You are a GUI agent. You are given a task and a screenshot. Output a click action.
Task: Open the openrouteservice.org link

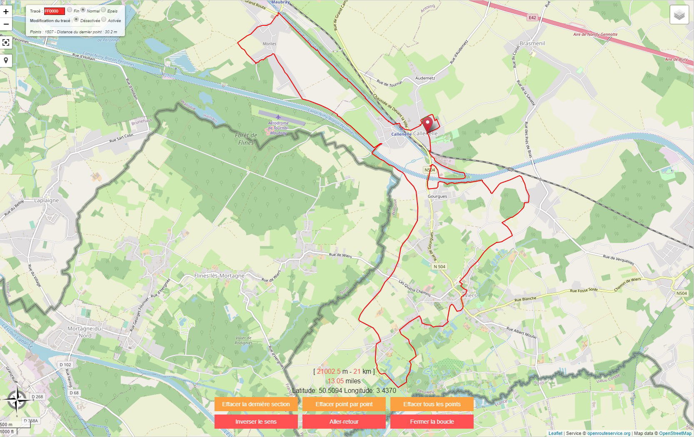609,433
